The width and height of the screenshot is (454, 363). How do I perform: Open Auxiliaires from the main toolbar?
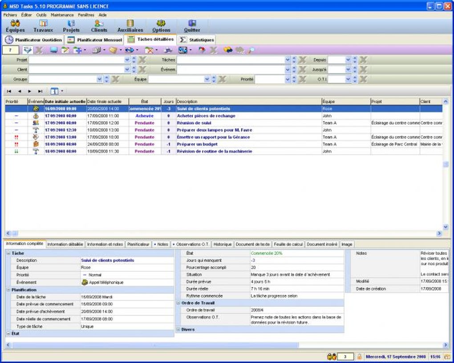click(x=130, y=26)
